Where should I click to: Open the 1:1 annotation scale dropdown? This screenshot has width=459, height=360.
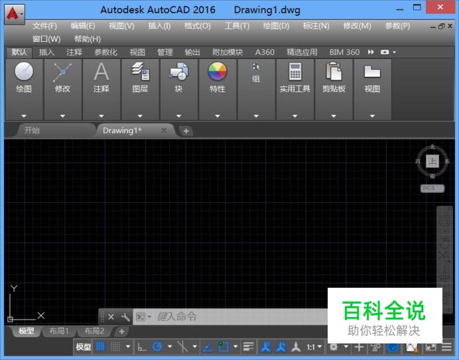coord(314,347)
